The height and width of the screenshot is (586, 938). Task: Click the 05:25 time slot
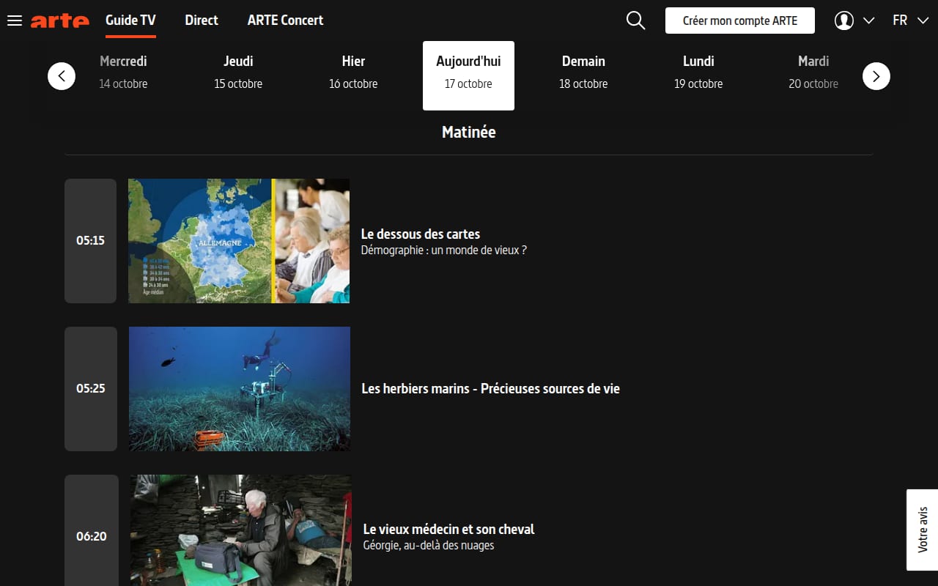coord(91,389)
